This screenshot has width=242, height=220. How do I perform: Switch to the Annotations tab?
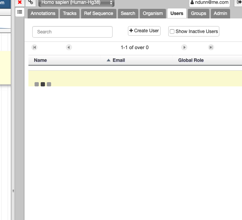[x=43, y=13]
